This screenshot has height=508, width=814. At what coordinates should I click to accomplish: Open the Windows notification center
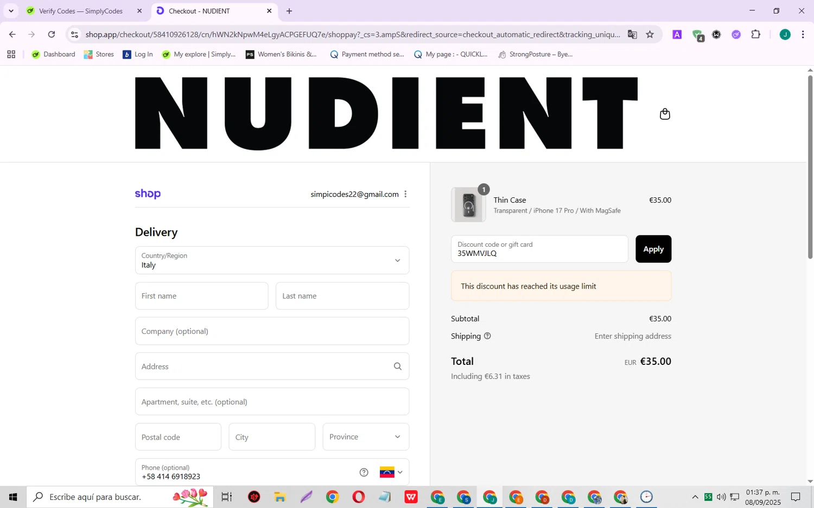[796, 497]
